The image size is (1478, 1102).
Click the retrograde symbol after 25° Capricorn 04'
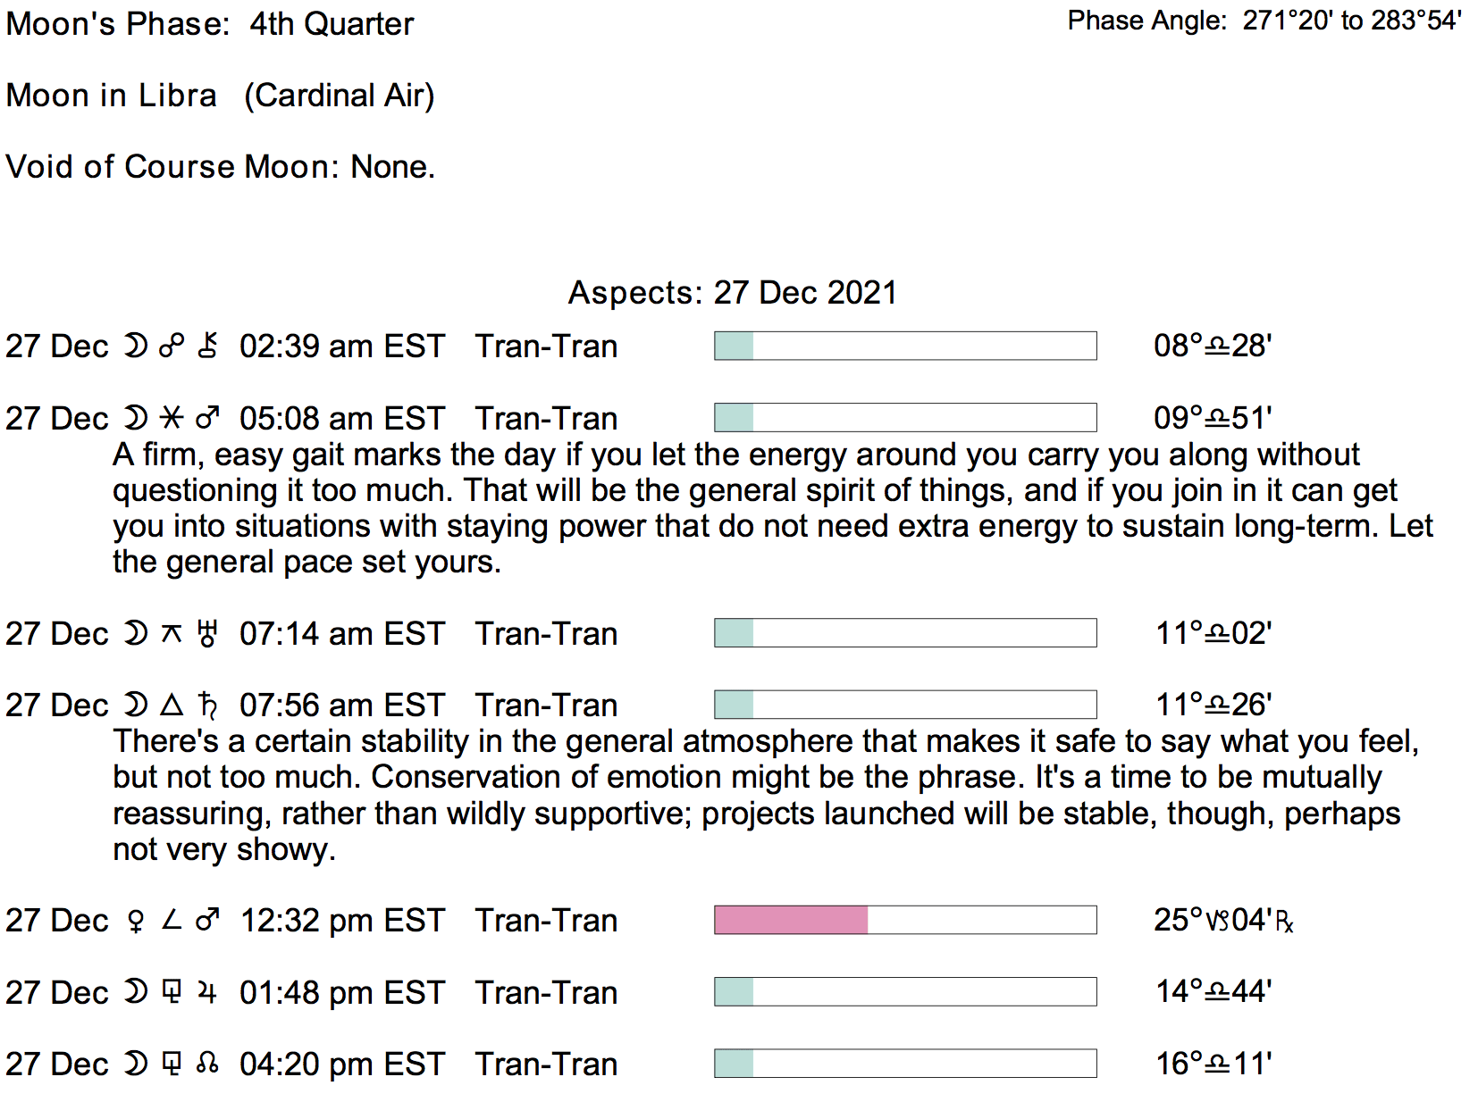pos(1284,921)
